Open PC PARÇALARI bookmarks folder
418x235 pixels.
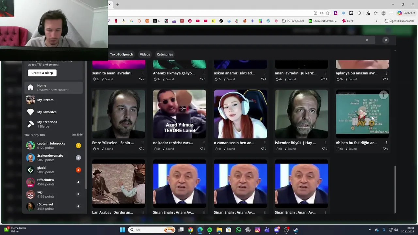(x=293, y=21)
